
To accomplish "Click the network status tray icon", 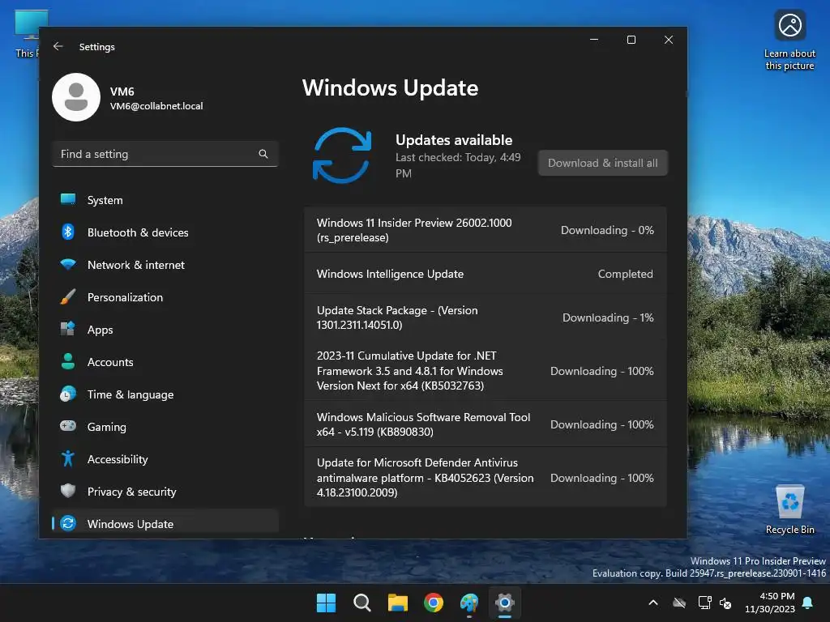I will pyautogui.click(x=704, y=603).
